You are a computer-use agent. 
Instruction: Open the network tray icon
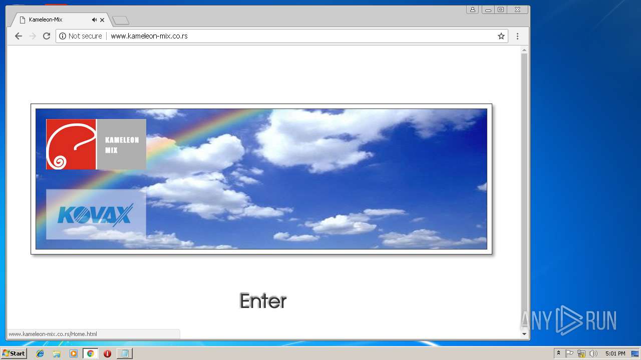581,353
